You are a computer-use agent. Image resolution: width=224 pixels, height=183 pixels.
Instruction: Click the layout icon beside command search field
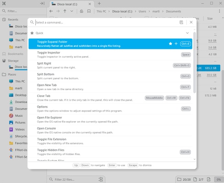pyautogui.click(x=181, y=22)
